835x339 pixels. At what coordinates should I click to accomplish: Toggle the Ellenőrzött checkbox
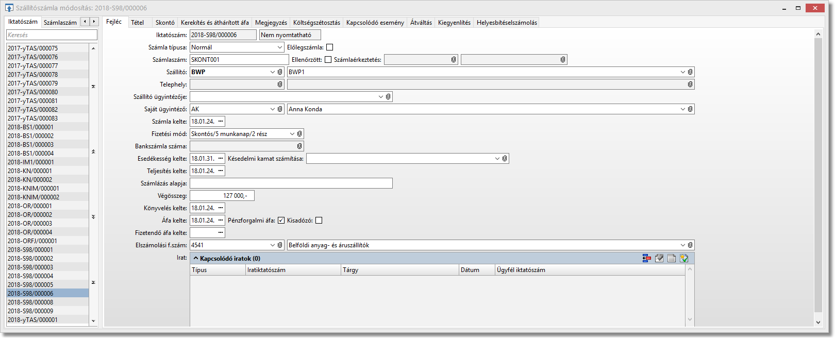click(x=328, y=60)
